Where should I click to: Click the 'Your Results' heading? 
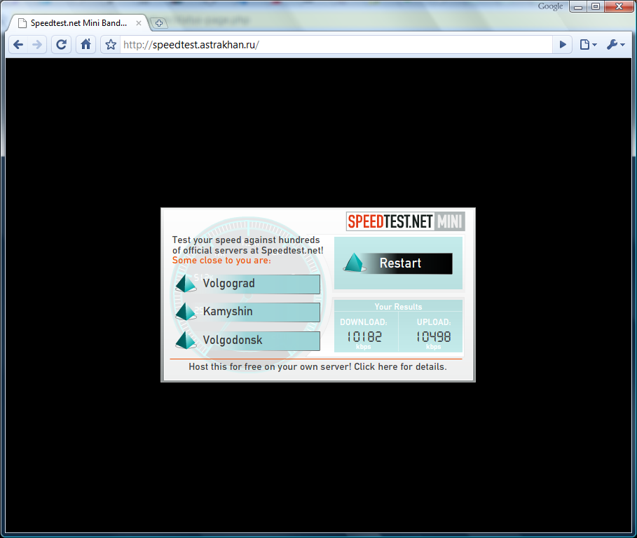[x=398, y=307]
